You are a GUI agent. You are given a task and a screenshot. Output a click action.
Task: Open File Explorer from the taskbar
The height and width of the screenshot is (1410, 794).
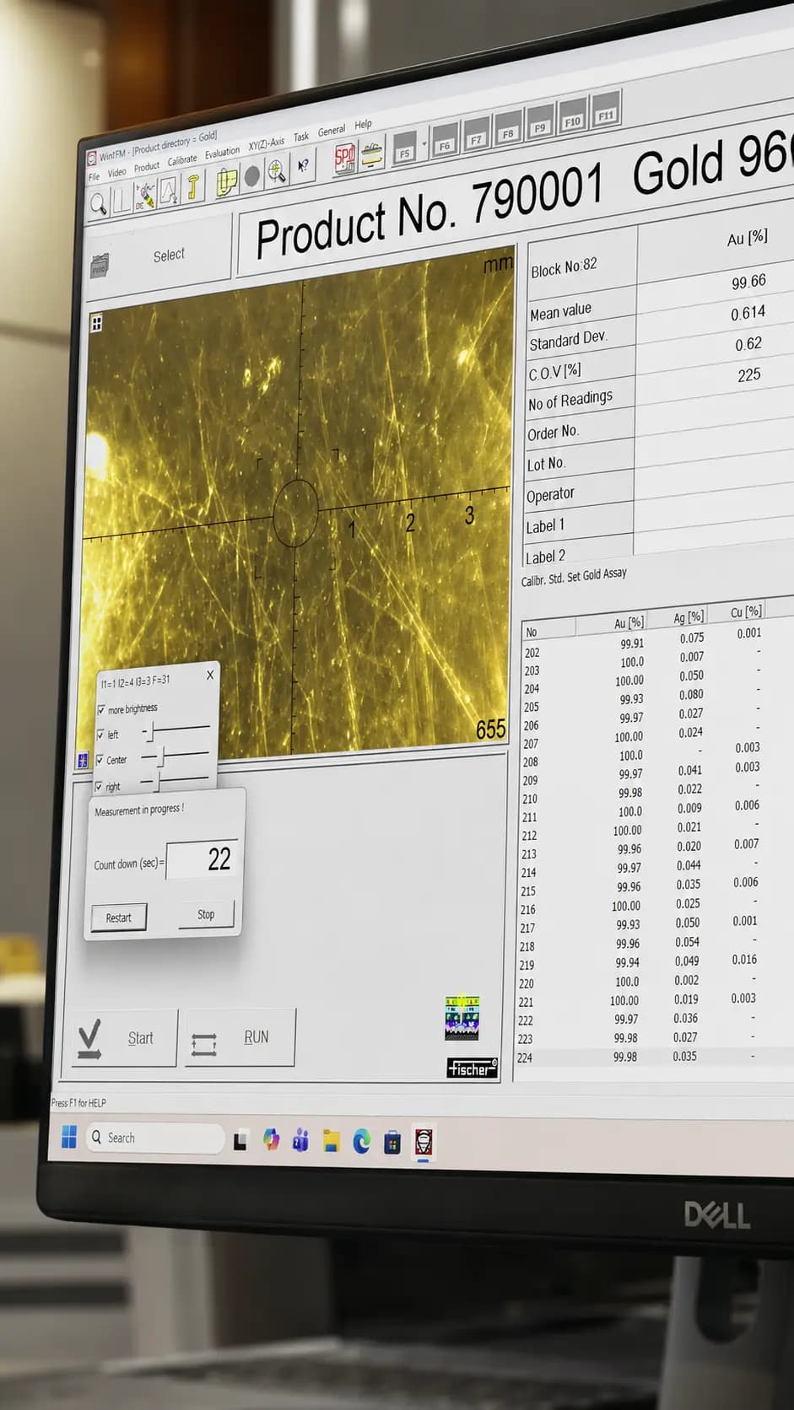(331, 1142)
